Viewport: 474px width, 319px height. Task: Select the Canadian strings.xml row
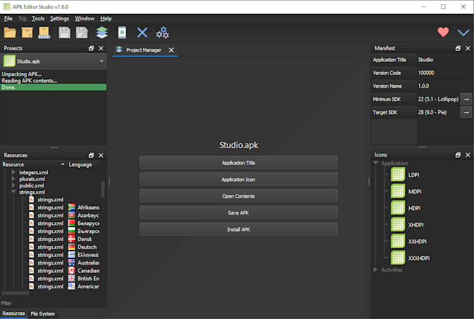(x=64, y=271)
